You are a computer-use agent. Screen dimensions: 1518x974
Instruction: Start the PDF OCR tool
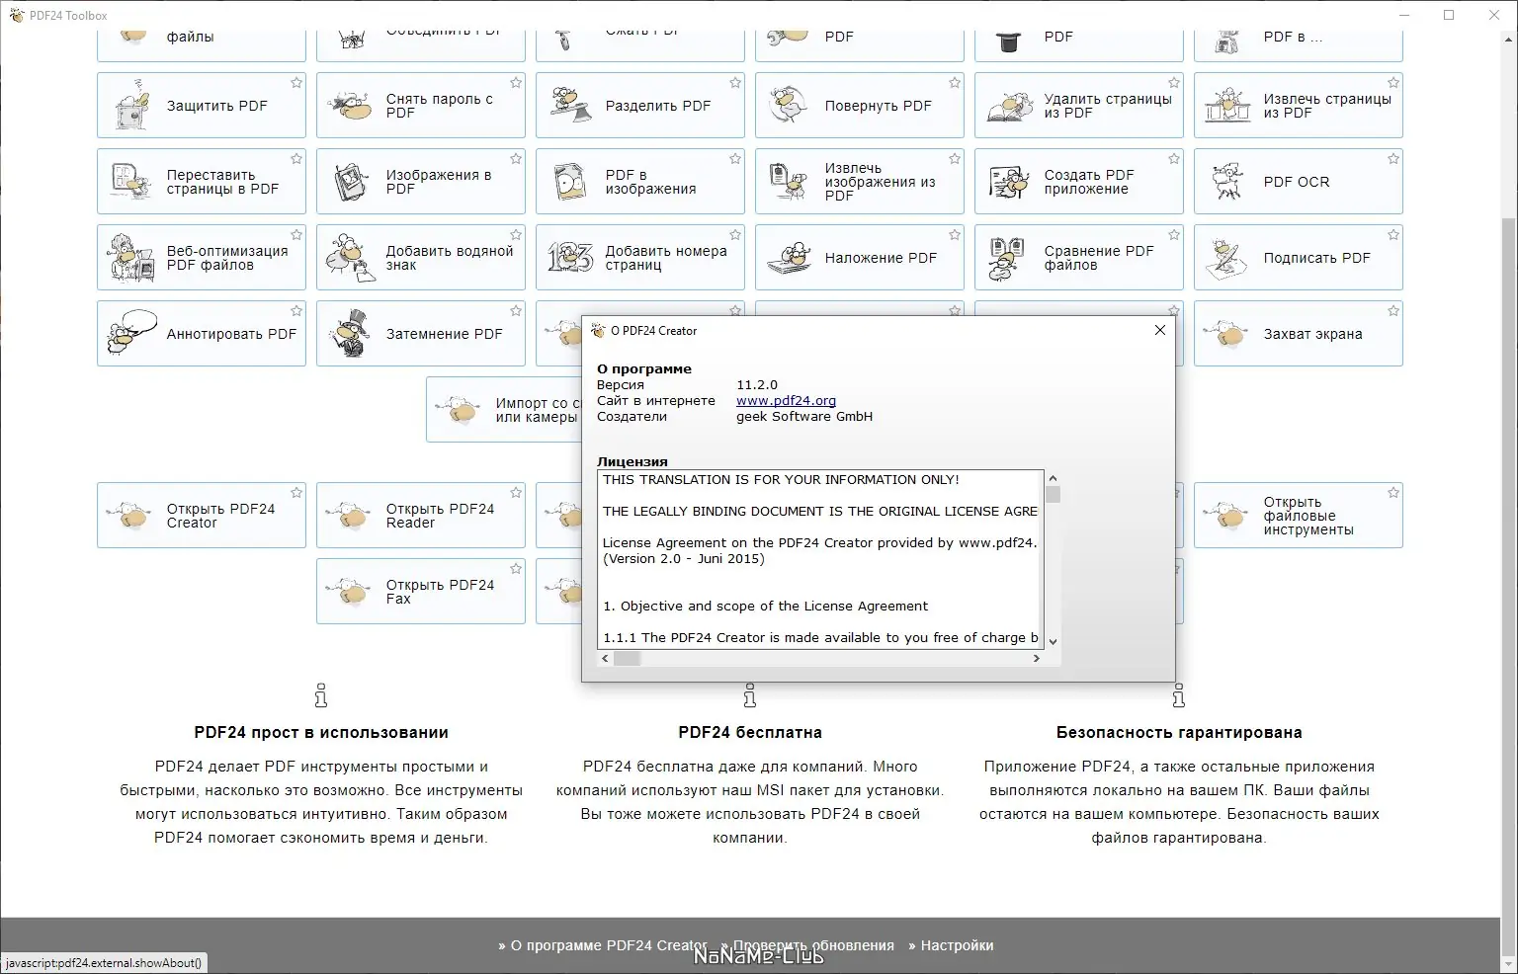tap(1299, 182)
